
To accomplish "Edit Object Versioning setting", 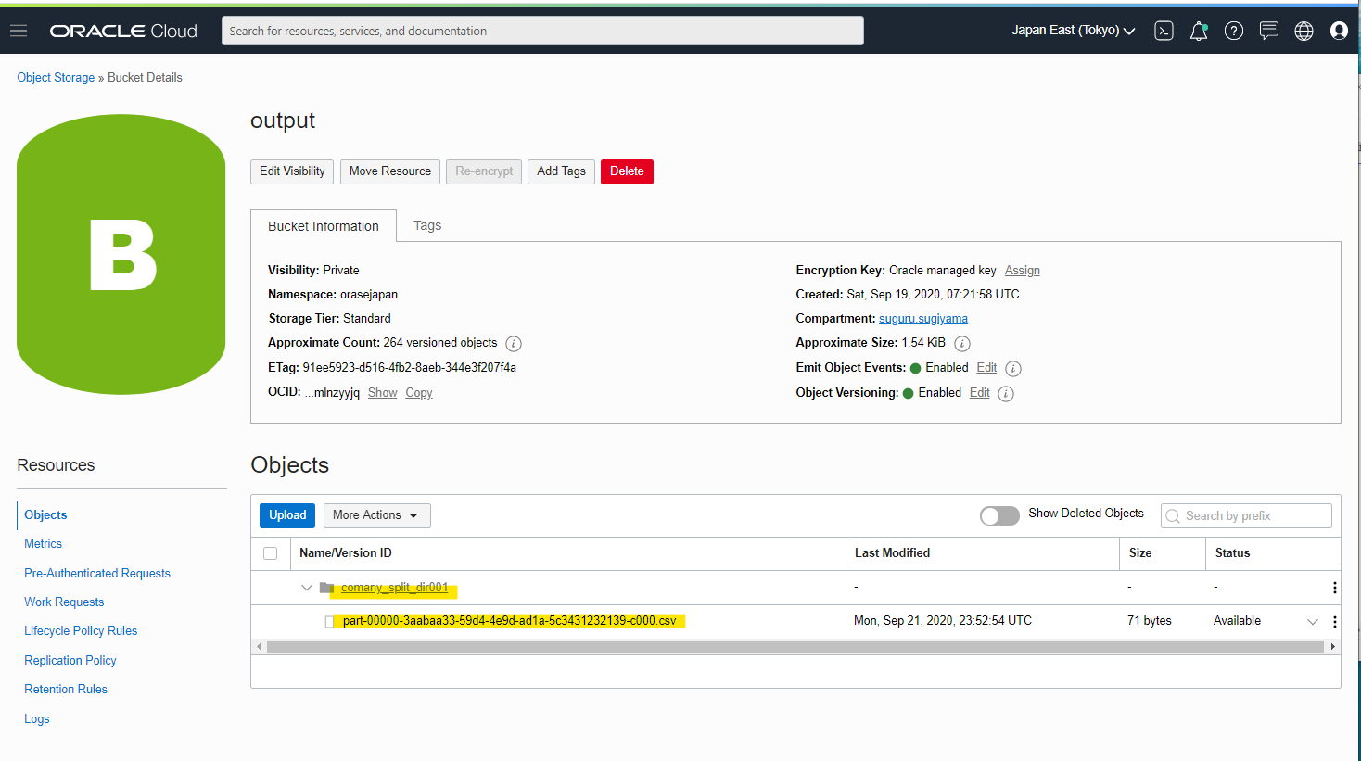I will click(980, 393).
